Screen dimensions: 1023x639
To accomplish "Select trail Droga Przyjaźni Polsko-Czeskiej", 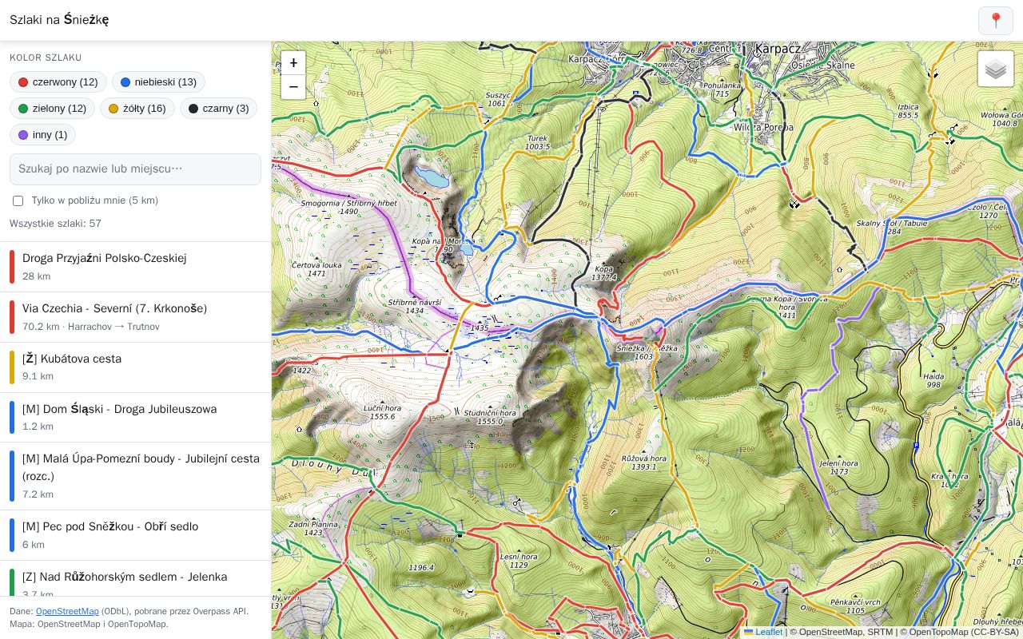I will coord(136,267).
